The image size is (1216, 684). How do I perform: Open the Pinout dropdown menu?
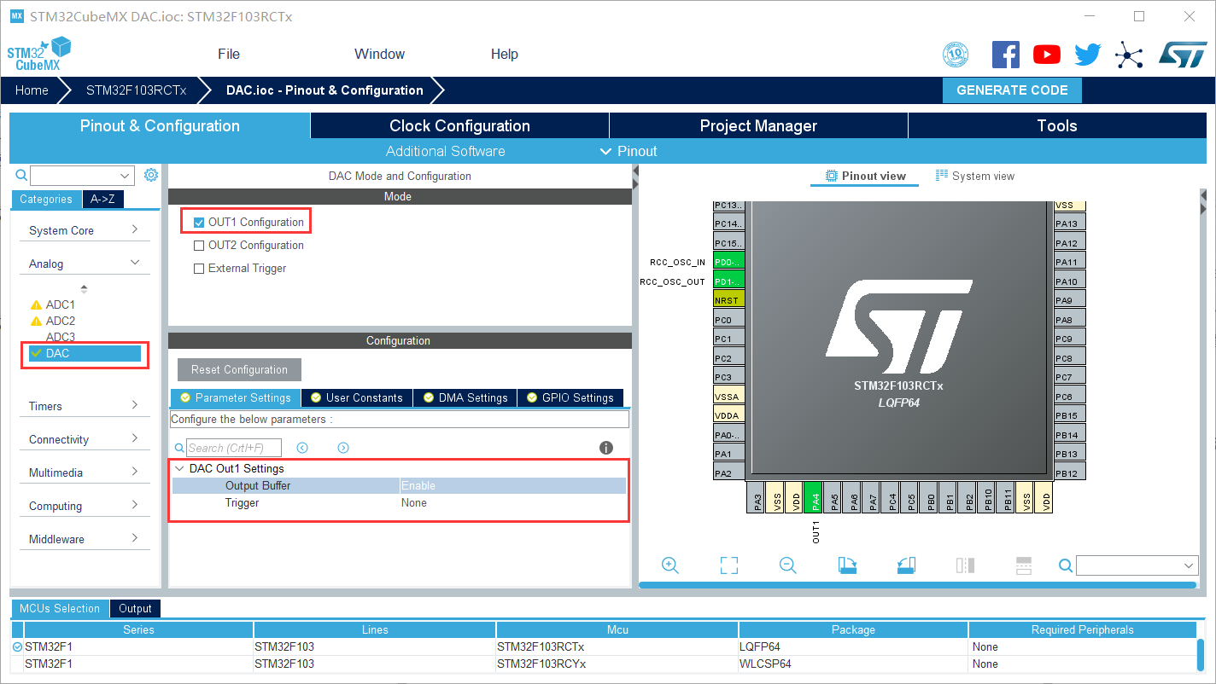628,151
